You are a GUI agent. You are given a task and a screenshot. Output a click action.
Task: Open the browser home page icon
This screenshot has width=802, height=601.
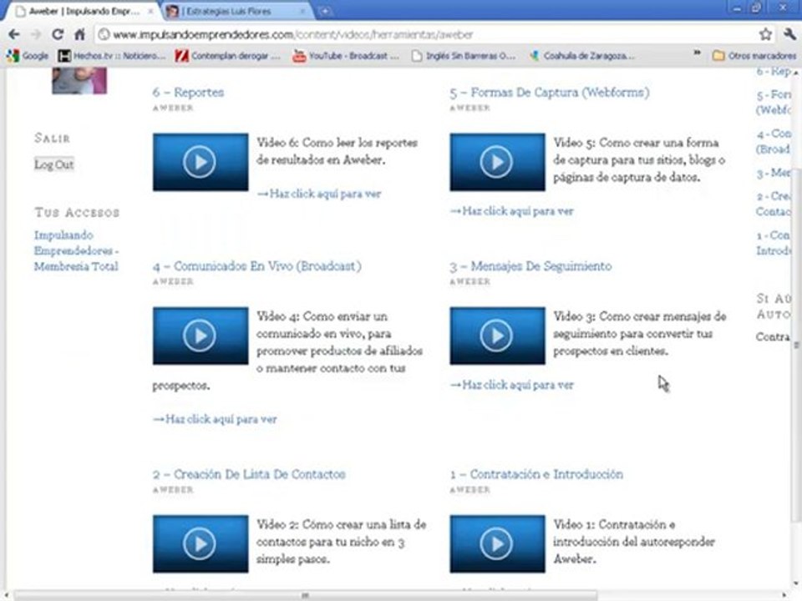point(79,34)
